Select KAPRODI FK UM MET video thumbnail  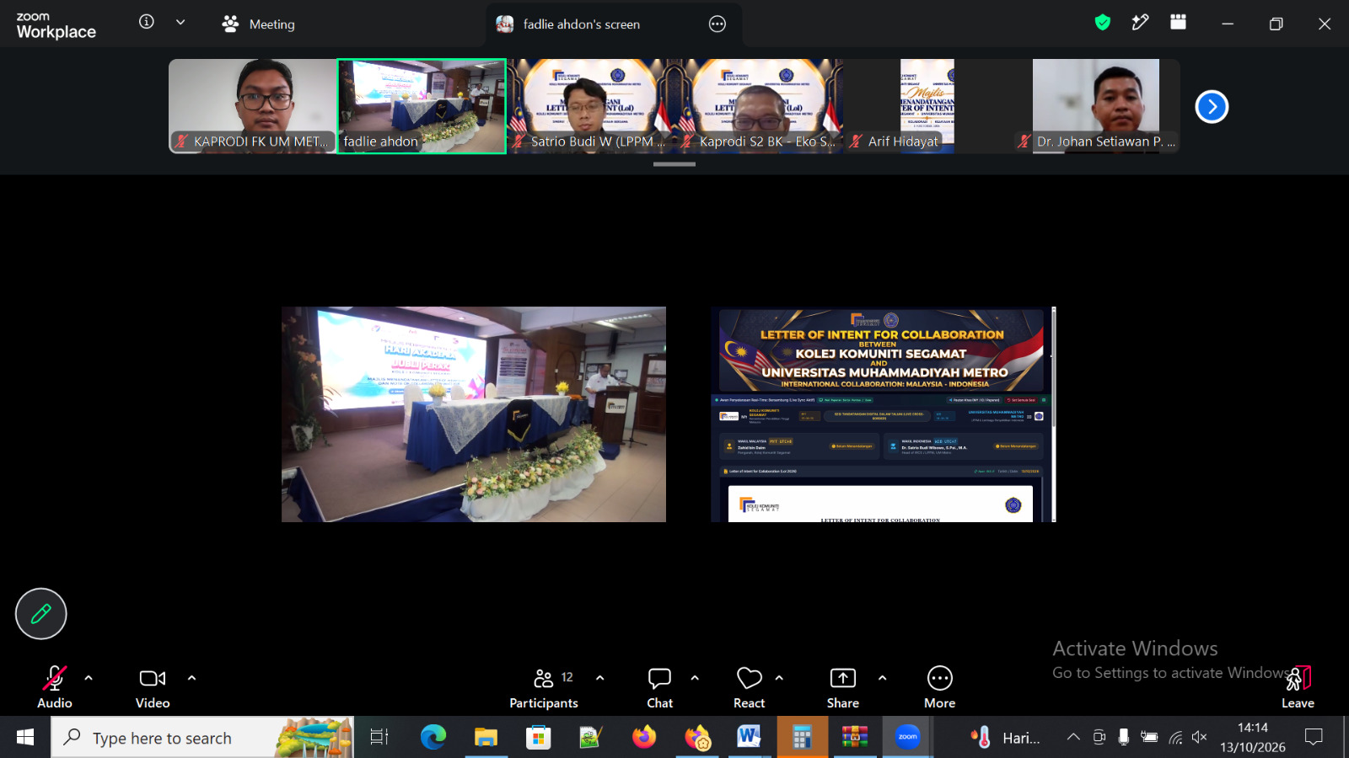point(252,106)
